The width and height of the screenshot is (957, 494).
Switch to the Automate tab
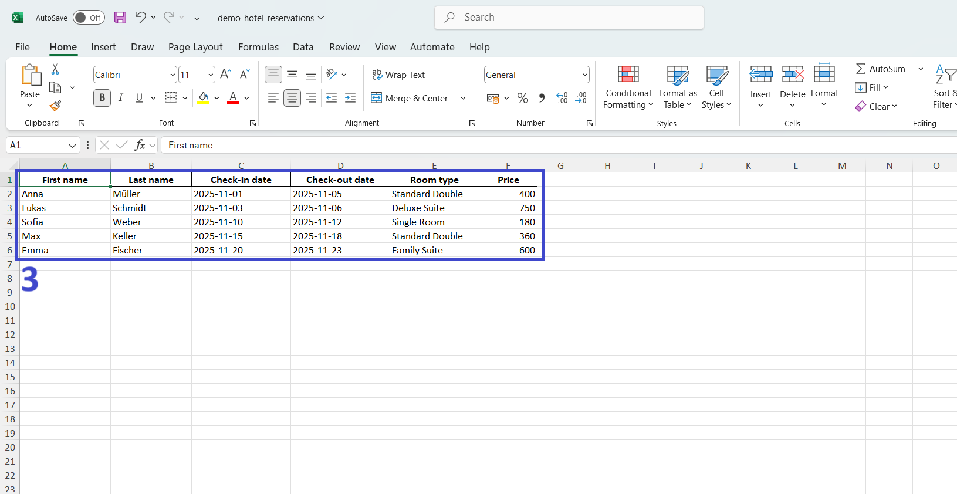432,47
